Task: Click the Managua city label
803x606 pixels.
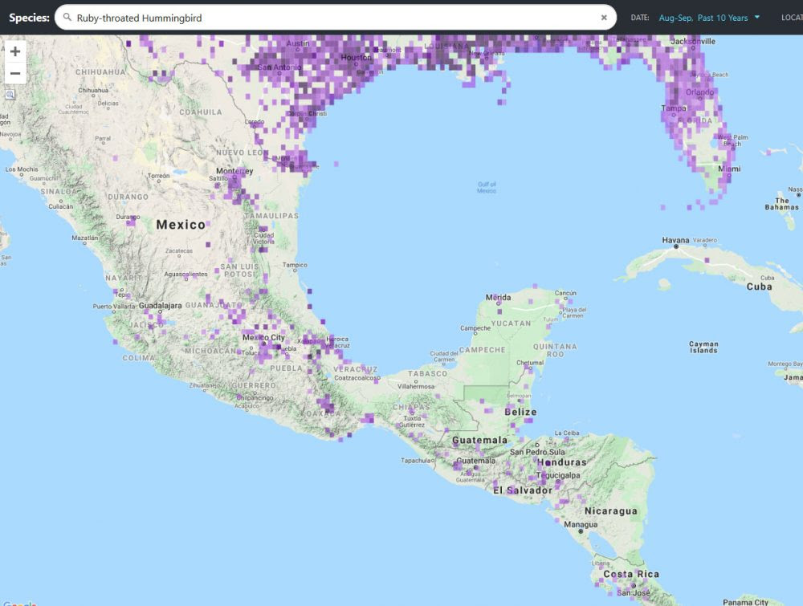Action: click(x=581, y=525)
